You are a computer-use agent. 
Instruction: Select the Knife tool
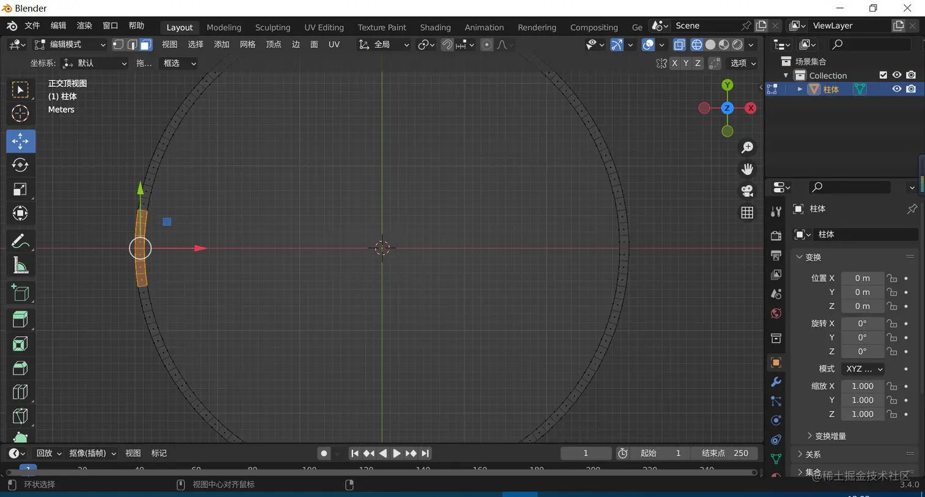click(x=20, y=416)
